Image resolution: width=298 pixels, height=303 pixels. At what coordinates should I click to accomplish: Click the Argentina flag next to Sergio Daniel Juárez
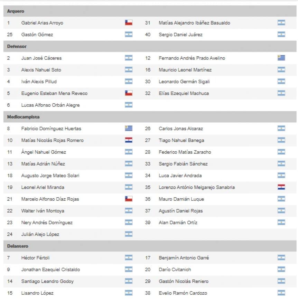[x=281, y=35]
